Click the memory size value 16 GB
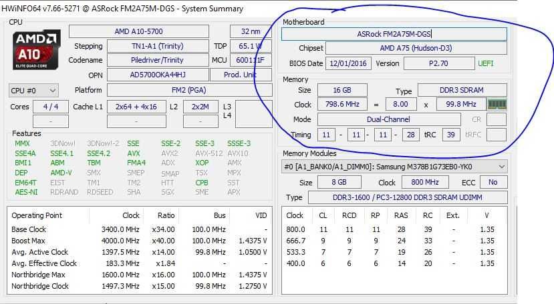The image size is (554, 304). click(x=342, y=90)
